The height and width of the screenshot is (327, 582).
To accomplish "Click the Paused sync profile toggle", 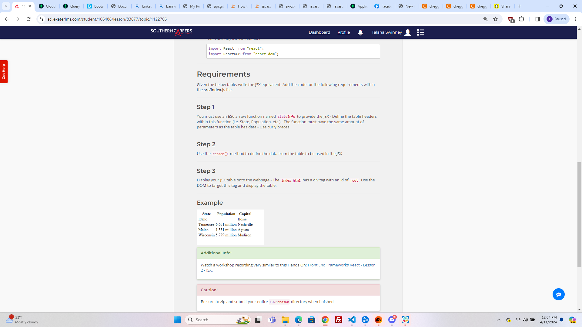I will click(557, 19).
